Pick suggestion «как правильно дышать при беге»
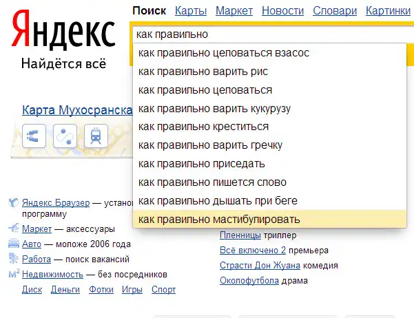The height and width of the screenshot is (318, 414). coord(217,201)
